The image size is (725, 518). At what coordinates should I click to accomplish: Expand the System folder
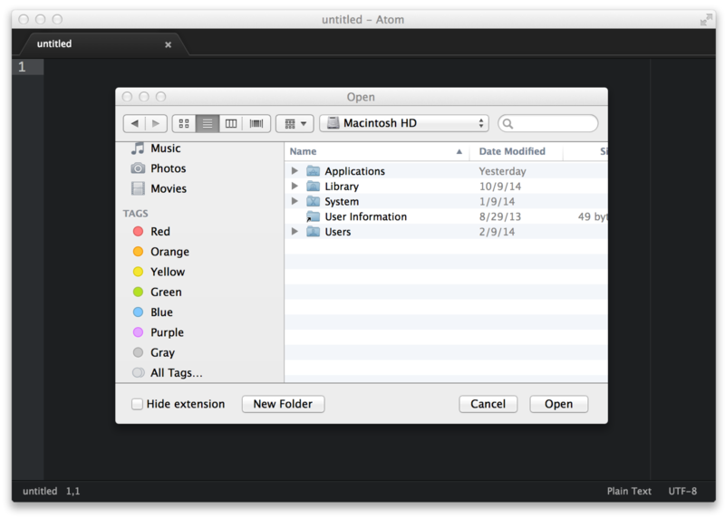[295, 202]
